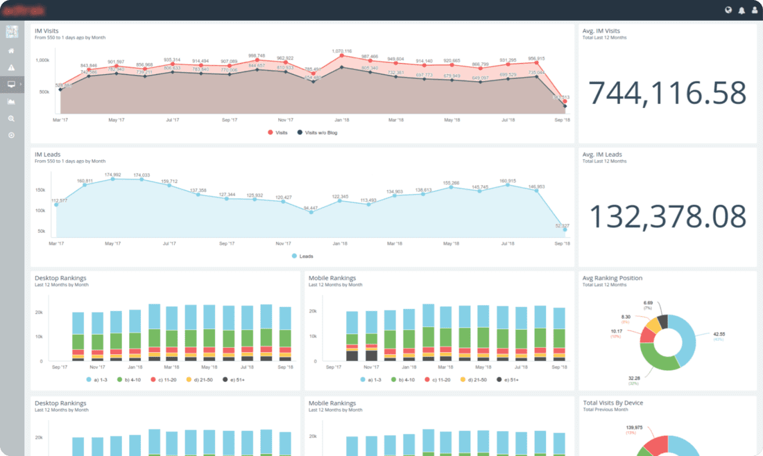Open the Home icon in sidebar
This screenshot has width=763, height=456.
(11, 51)
